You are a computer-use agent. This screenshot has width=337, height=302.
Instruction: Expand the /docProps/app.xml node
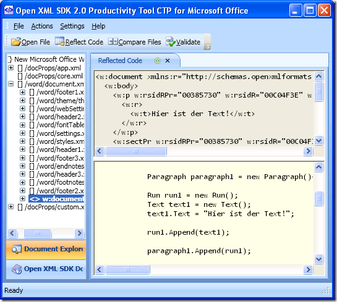tap(11, 68)
